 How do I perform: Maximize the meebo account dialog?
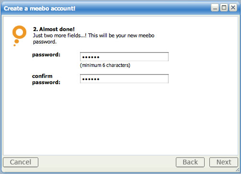click(x=224, y=8)
